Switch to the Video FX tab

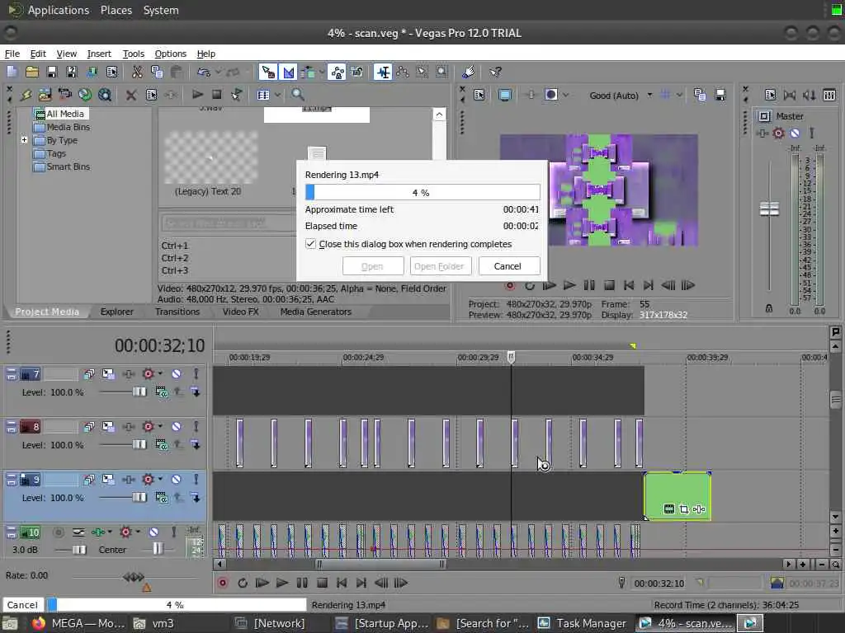(240, 312)
